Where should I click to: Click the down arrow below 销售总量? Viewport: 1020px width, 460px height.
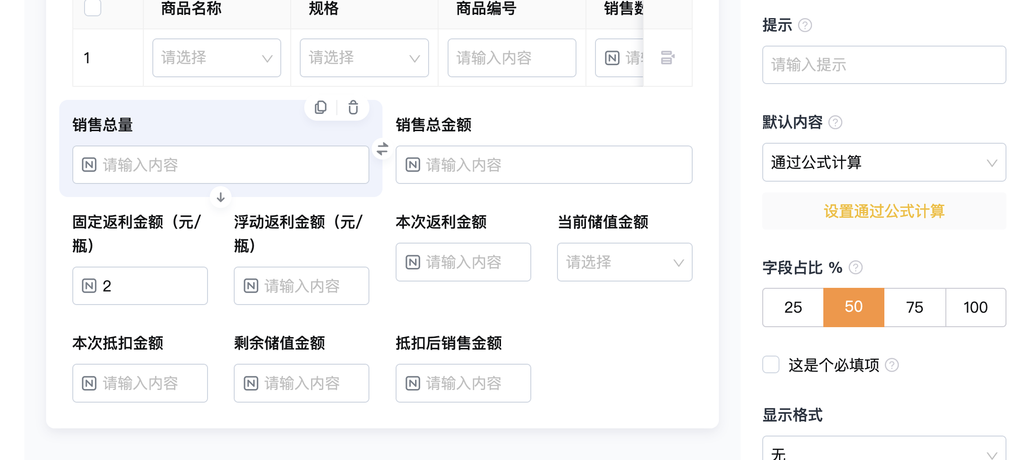click(221, 197)
